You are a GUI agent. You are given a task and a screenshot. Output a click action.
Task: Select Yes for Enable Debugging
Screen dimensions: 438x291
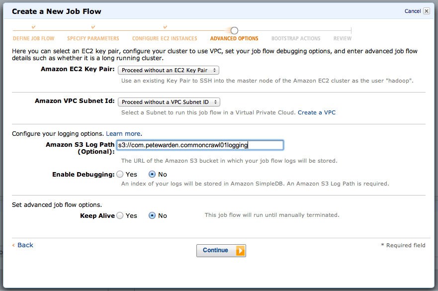tap(119, 175)
